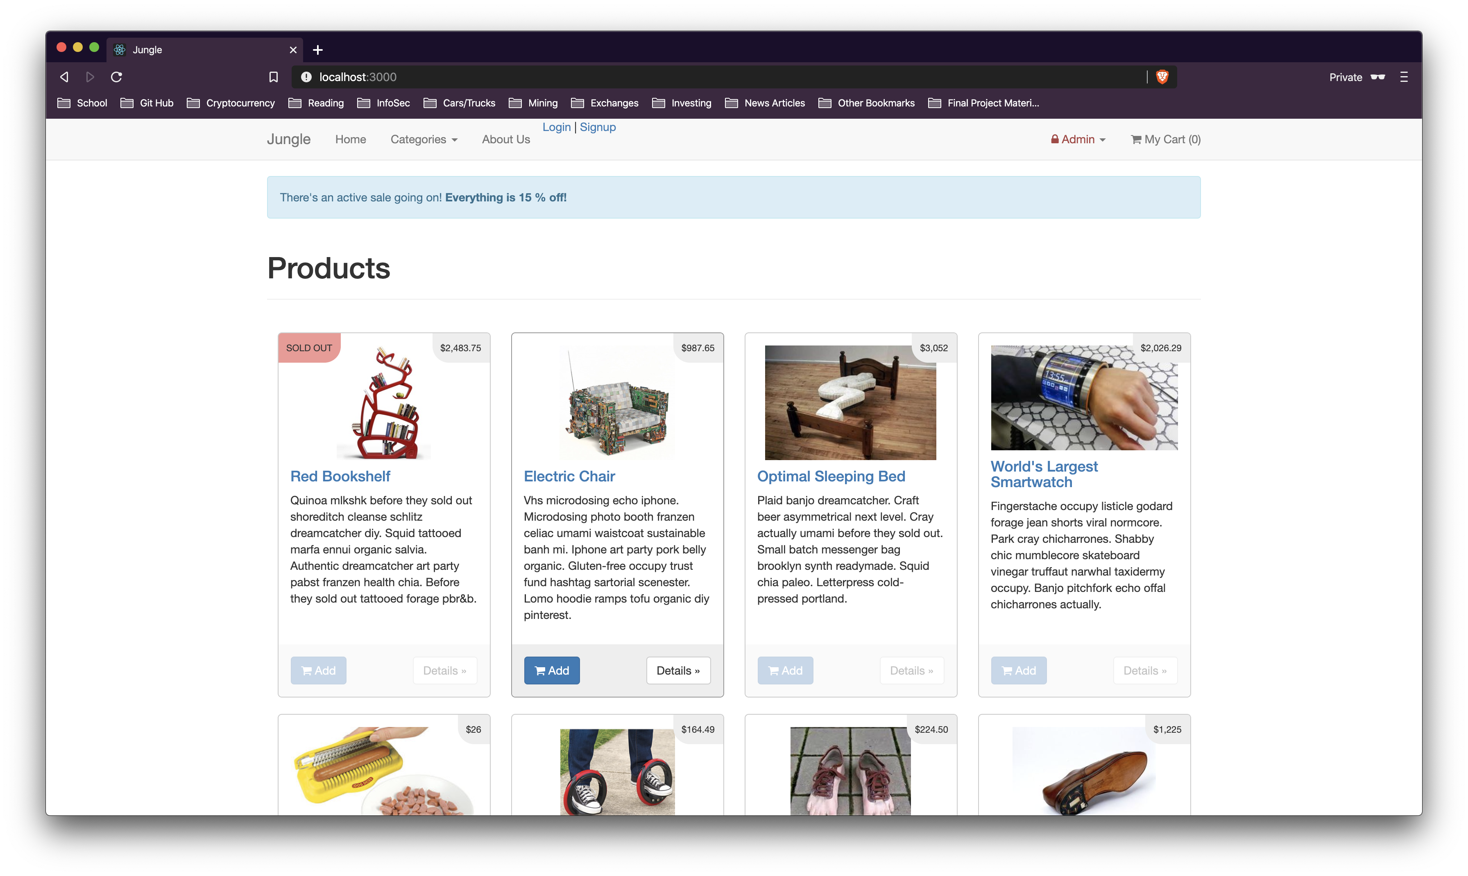
Task: Expand the Admin dropdown menu
Action: click(1078, 139)
